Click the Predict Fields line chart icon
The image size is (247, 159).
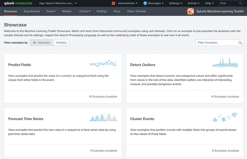tap(103, 64)
